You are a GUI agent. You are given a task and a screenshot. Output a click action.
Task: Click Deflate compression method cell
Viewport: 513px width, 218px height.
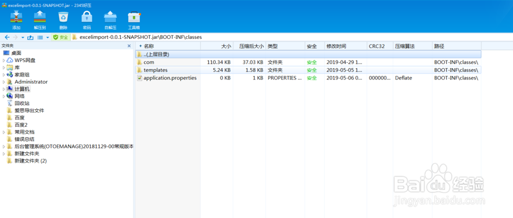point(404,78)
